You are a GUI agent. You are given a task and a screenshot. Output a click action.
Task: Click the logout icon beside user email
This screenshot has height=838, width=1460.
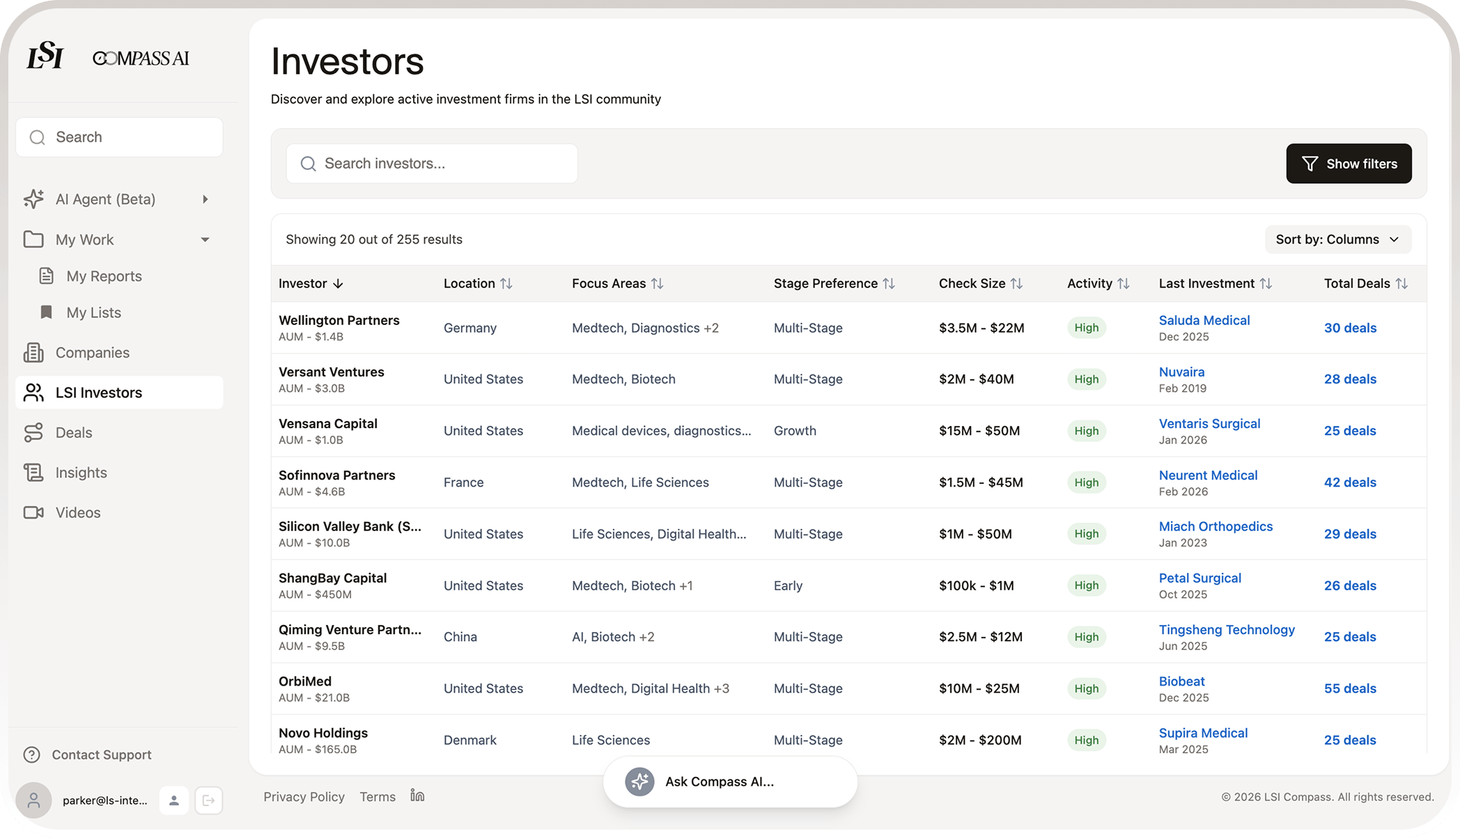[x=208, y=800]
